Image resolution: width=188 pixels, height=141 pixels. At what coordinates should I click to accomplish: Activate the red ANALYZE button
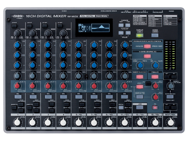coord(147,46)
